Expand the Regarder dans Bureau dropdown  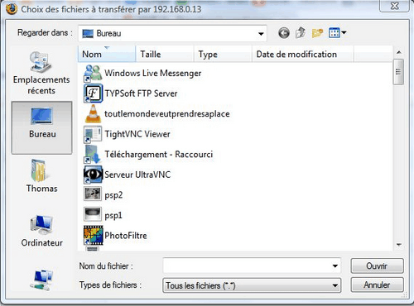coord(261,34)
